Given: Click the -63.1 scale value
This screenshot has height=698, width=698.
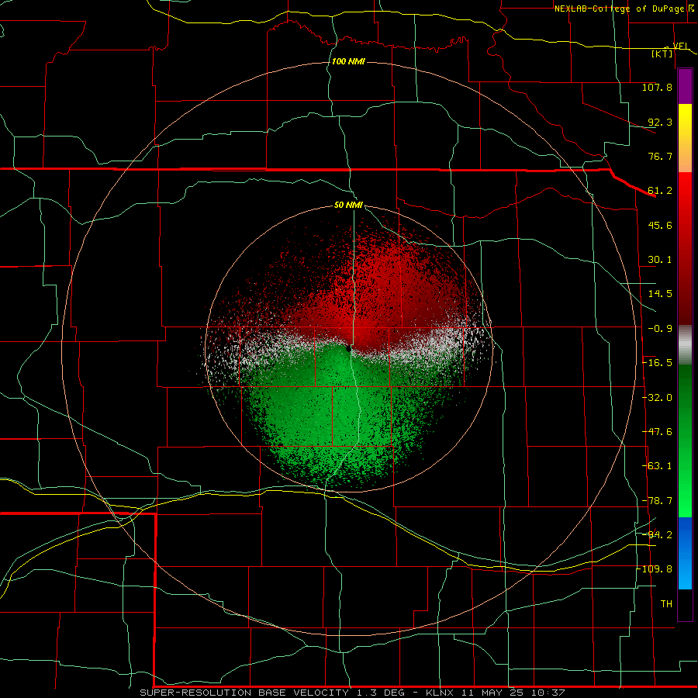Looking at the screenshot, I should tap(657, 466).
